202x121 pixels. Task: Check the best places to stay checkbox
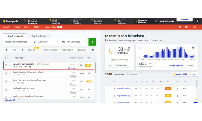point(6,81)
